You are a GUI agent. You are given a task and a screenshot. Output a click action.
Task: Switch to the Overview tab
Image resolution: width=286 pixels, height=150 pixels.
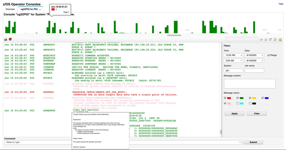(10, 9)
